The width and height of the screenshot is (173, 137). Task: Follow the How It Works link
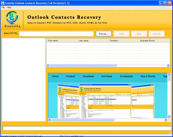point(148,76)
